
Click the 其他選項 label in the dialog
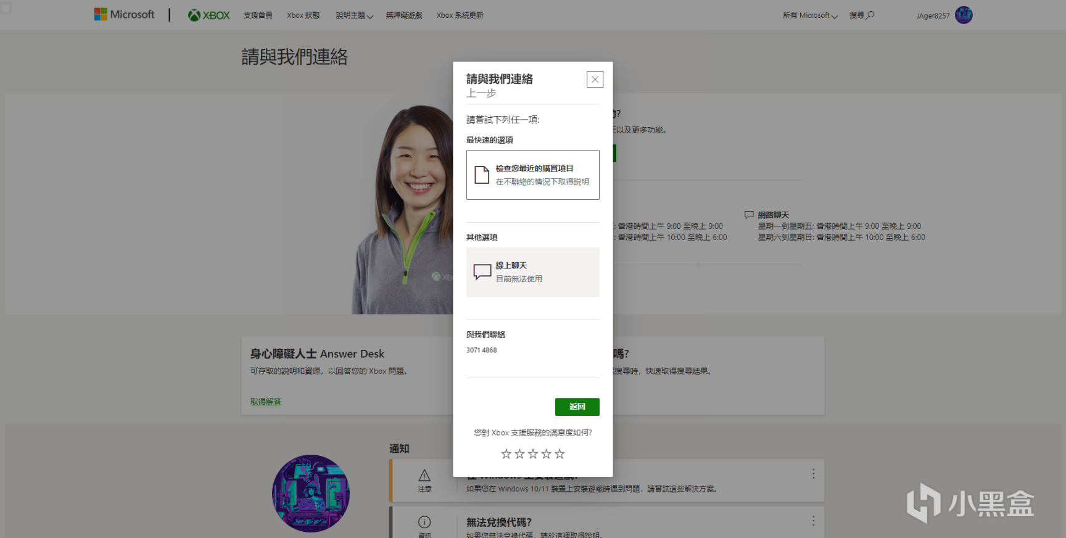tap(482, 238)
